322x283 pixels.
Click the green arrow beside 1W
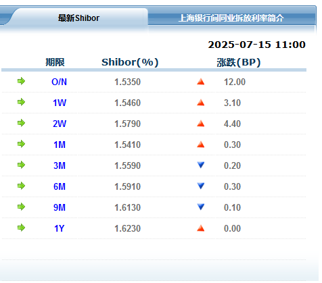[21, 102]
